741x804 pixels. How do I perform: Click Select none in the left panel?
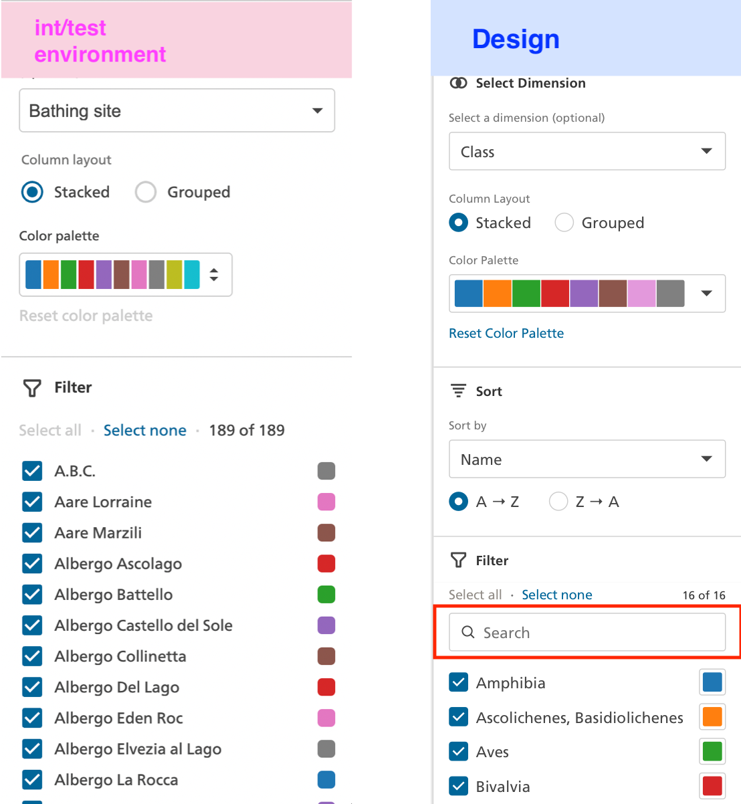click(x=145, y=430)
